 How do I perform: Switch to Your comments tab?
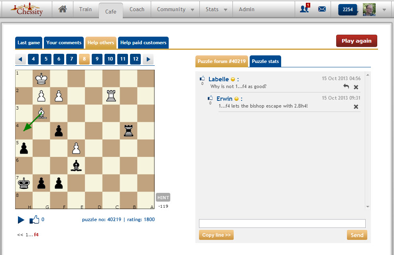point(64,43)
